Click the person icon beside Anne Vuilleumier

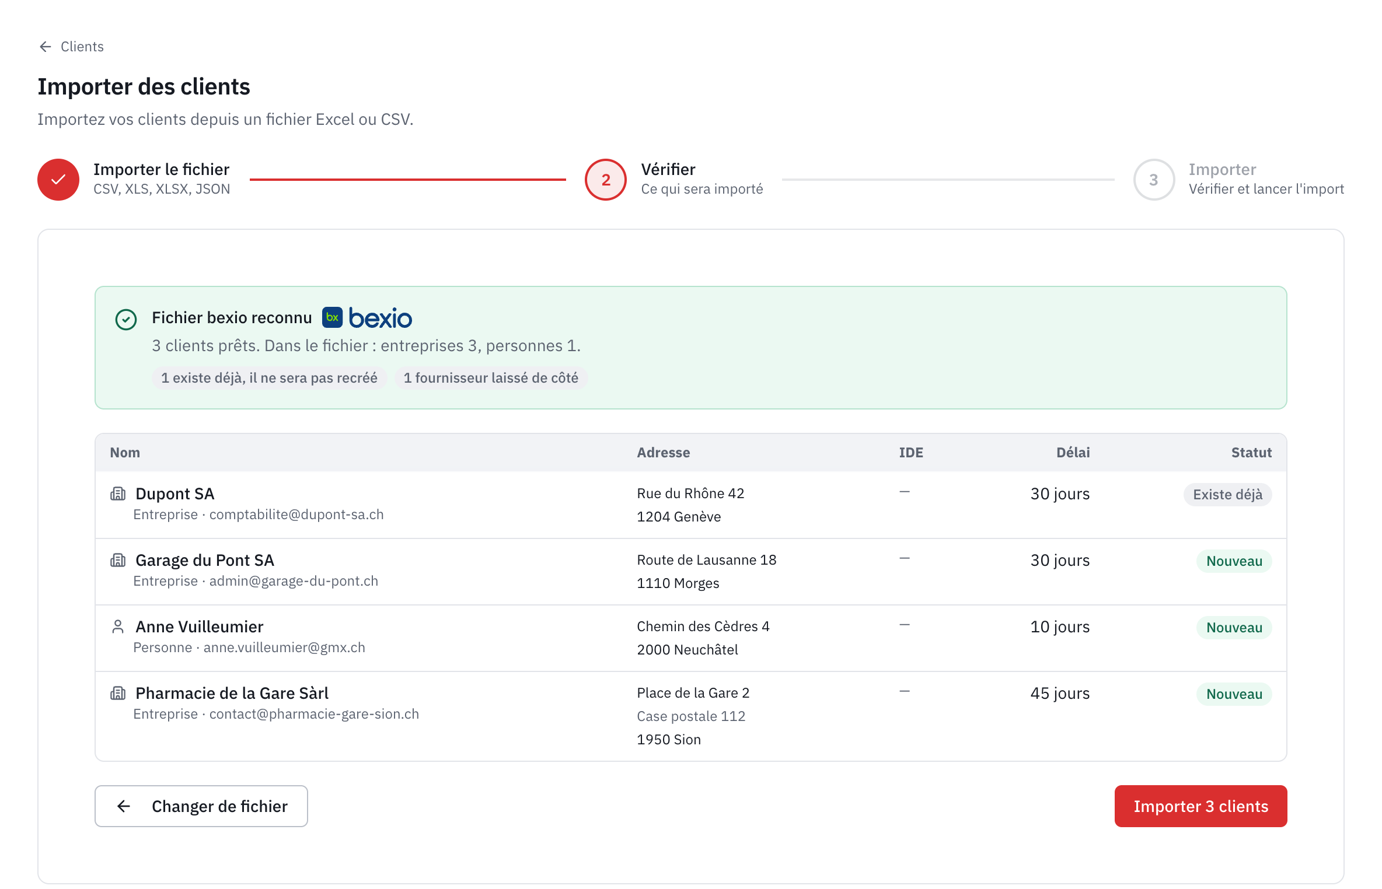(118, 627)
